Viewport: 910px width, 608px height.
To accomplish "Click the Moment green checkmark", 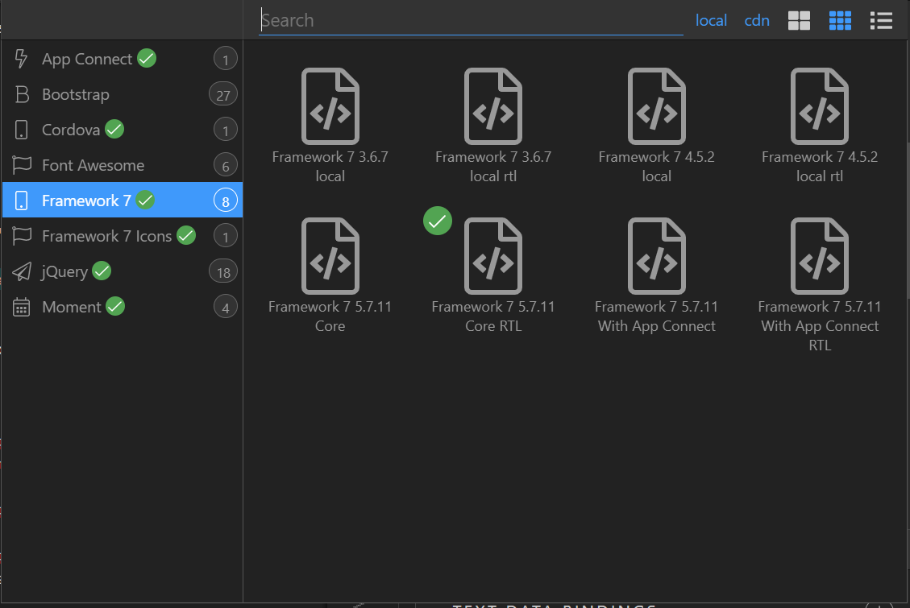I will (x=115, y=306).
